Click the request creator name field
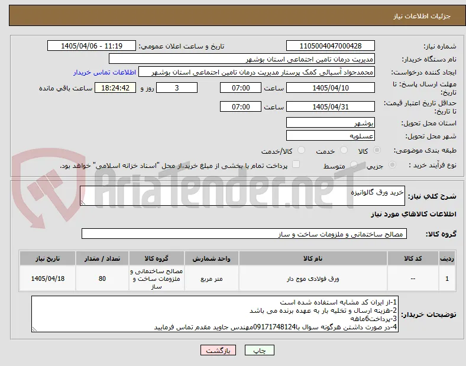This screenshot has width=466, height=366. (257, 72)
